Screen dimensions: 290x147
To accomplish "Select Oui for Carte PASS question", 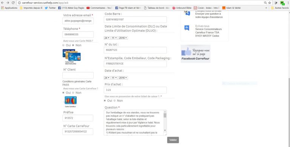I will [x=63, y=45].
